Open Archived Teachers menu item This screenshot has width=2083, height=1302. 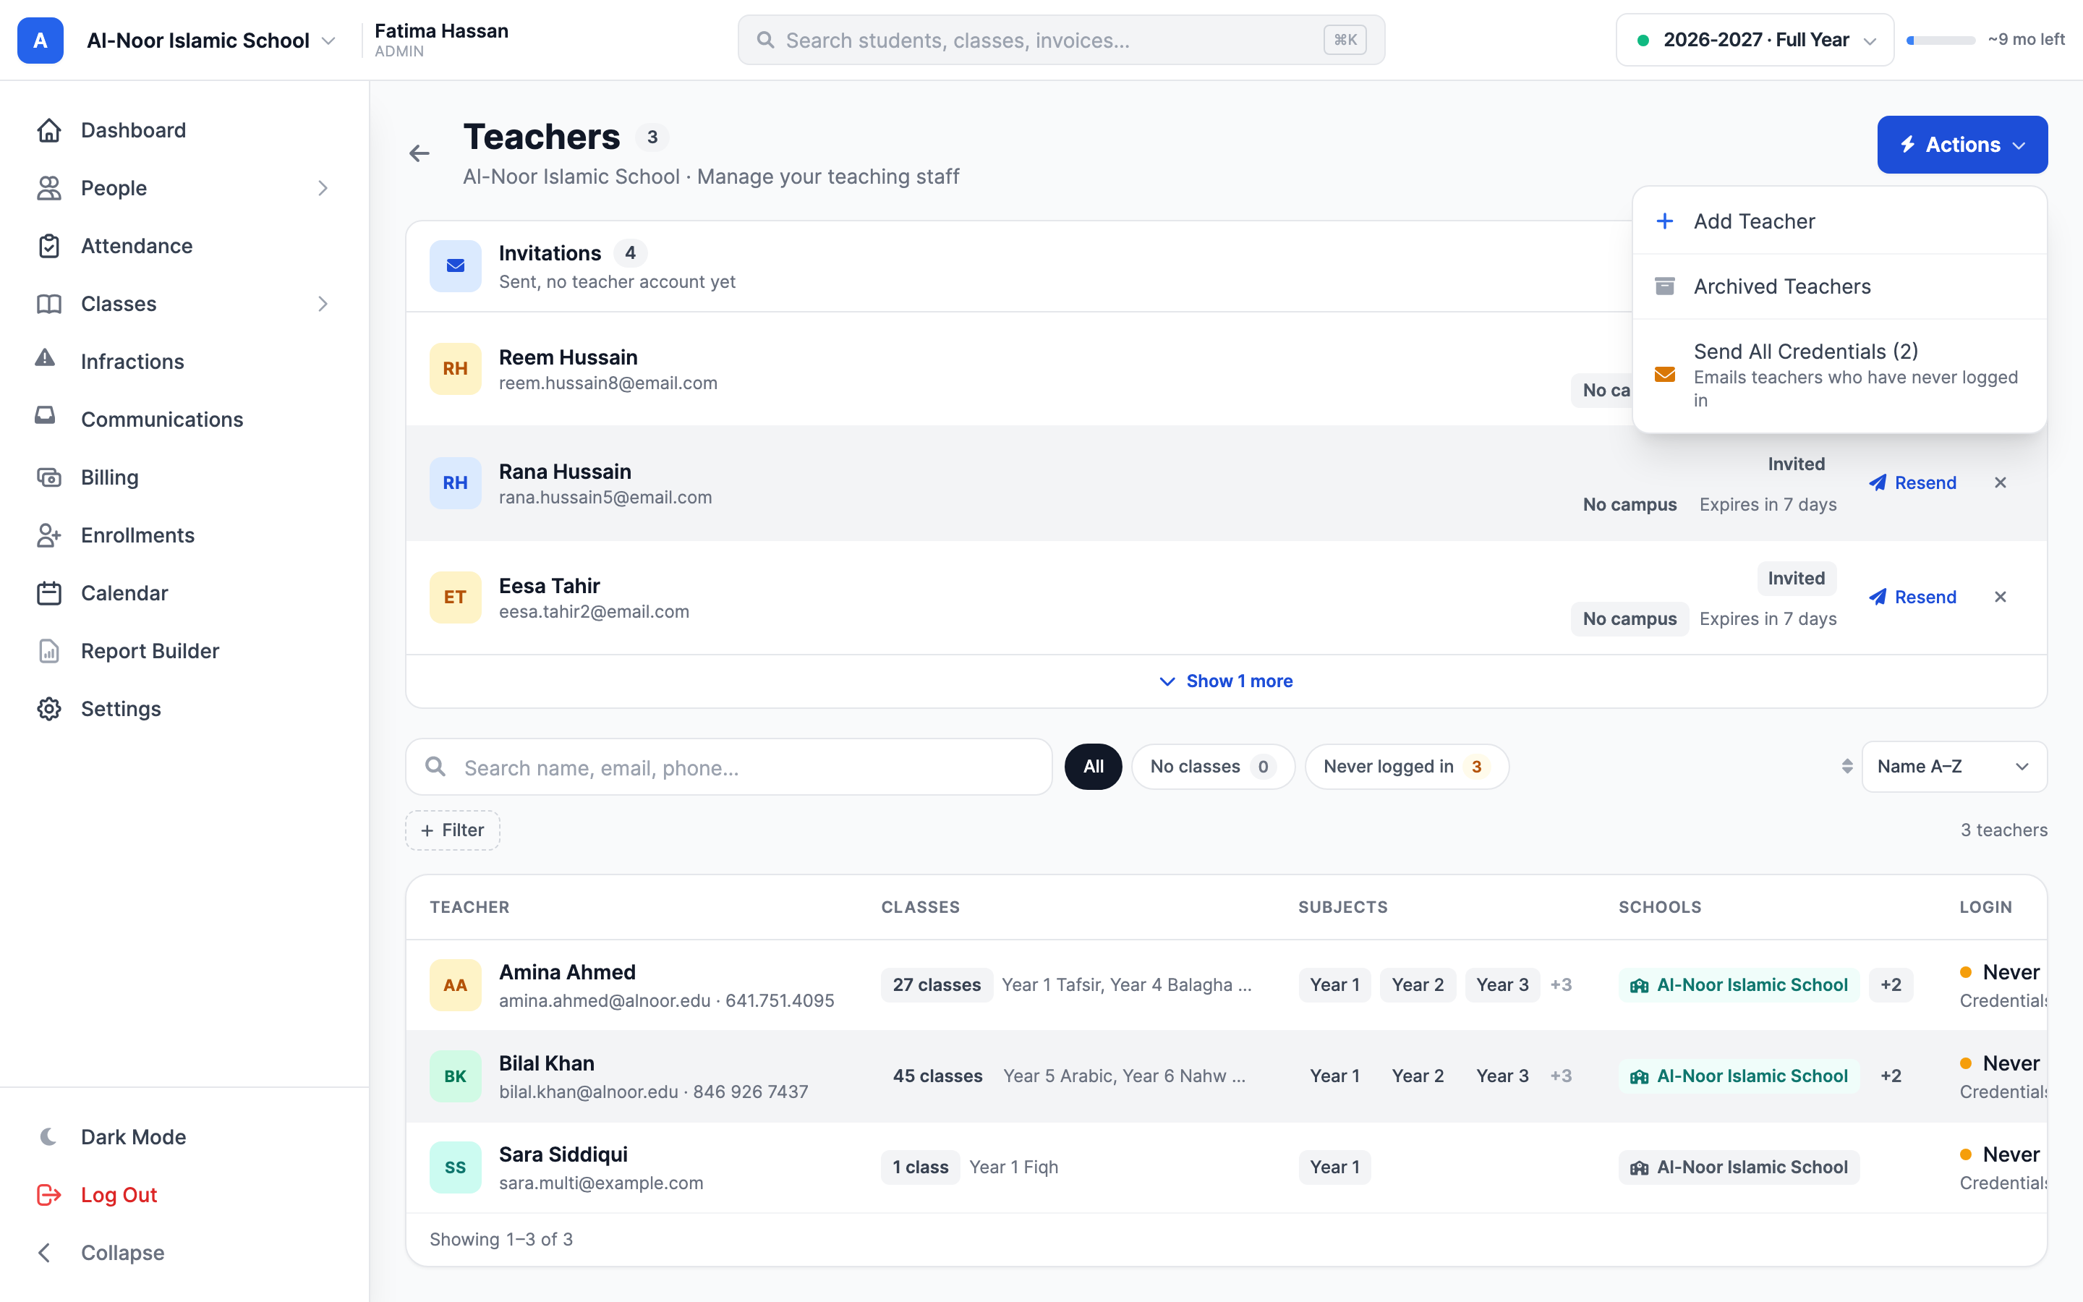pyautogui.click(x=1839, y=286)
